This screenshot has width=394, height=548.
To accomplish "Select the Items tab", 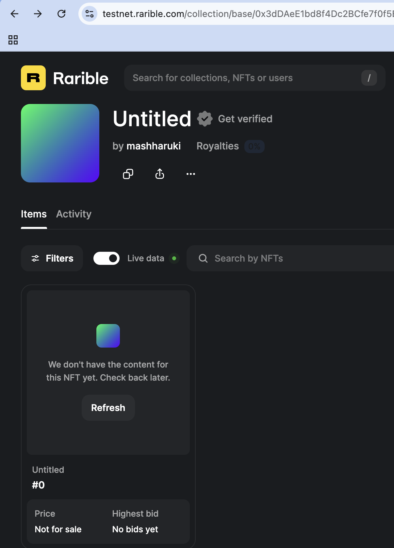I will 34,214.
